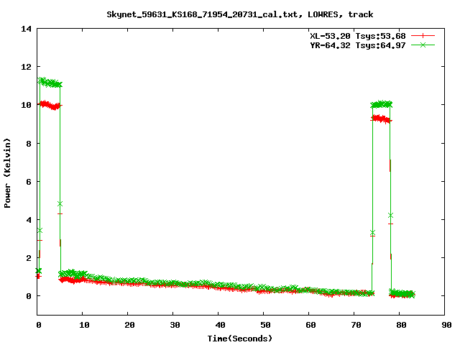Select the YR-64.32 Tsys:64.97 legend label
Image resolution: width=460 pixels, height=345 pixels.
[x=357, y=45]
